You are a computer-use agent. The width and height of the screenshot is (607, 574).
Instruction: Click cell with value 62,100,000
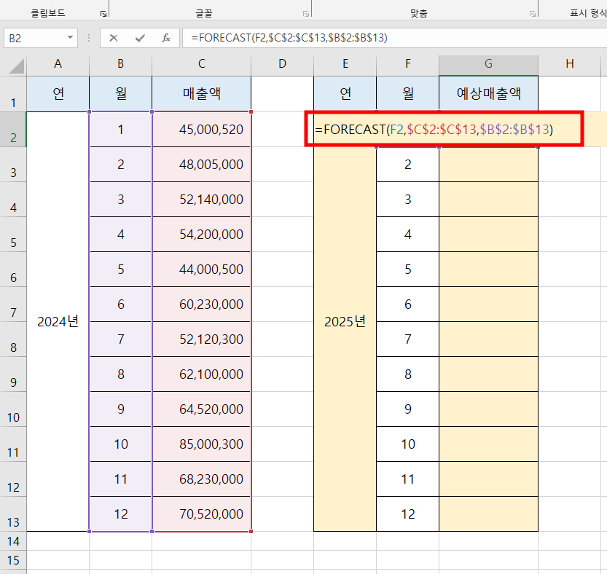tap(201, 374)
